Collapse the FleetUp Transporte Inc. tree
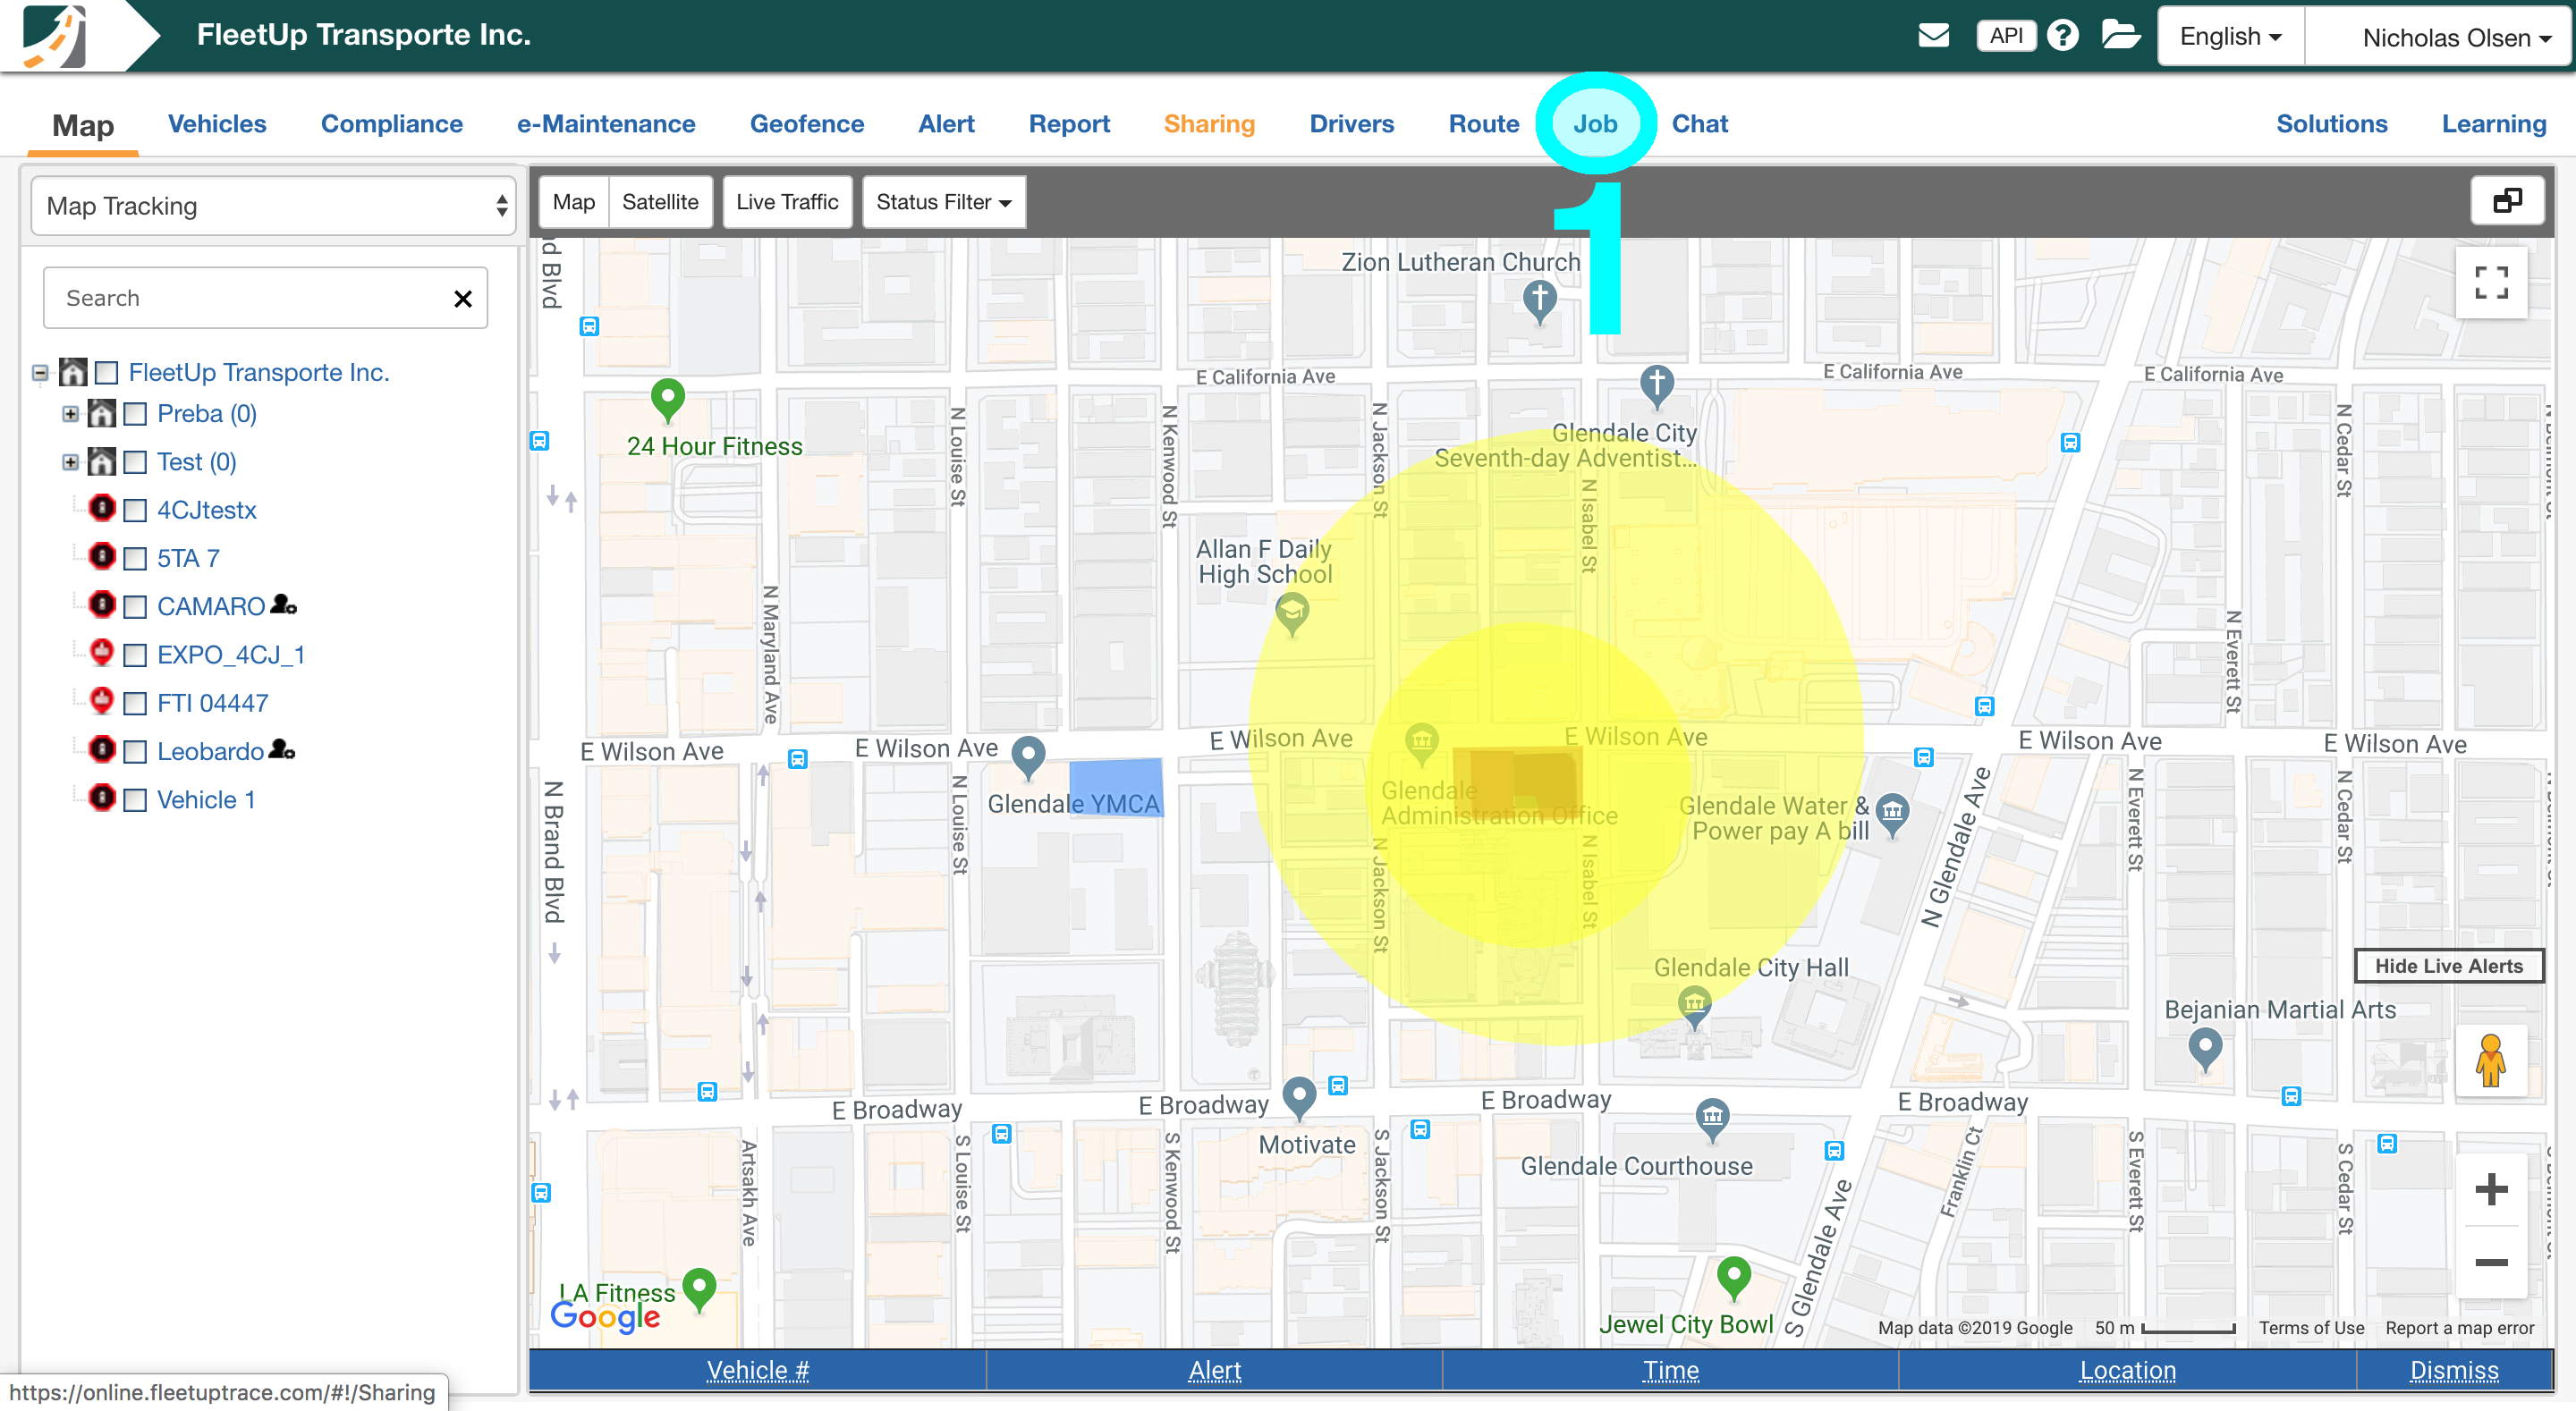 tap(40, 373)
